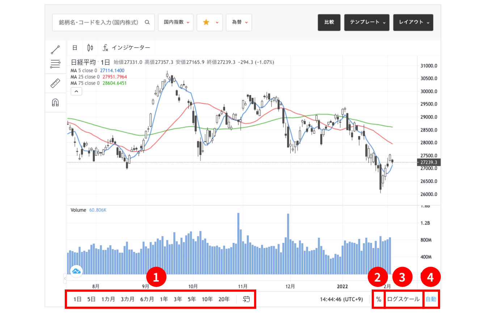The height and width of the screenshot is (313, 485).
Task: Set the range to 1カ月
Action: point(108,299)
